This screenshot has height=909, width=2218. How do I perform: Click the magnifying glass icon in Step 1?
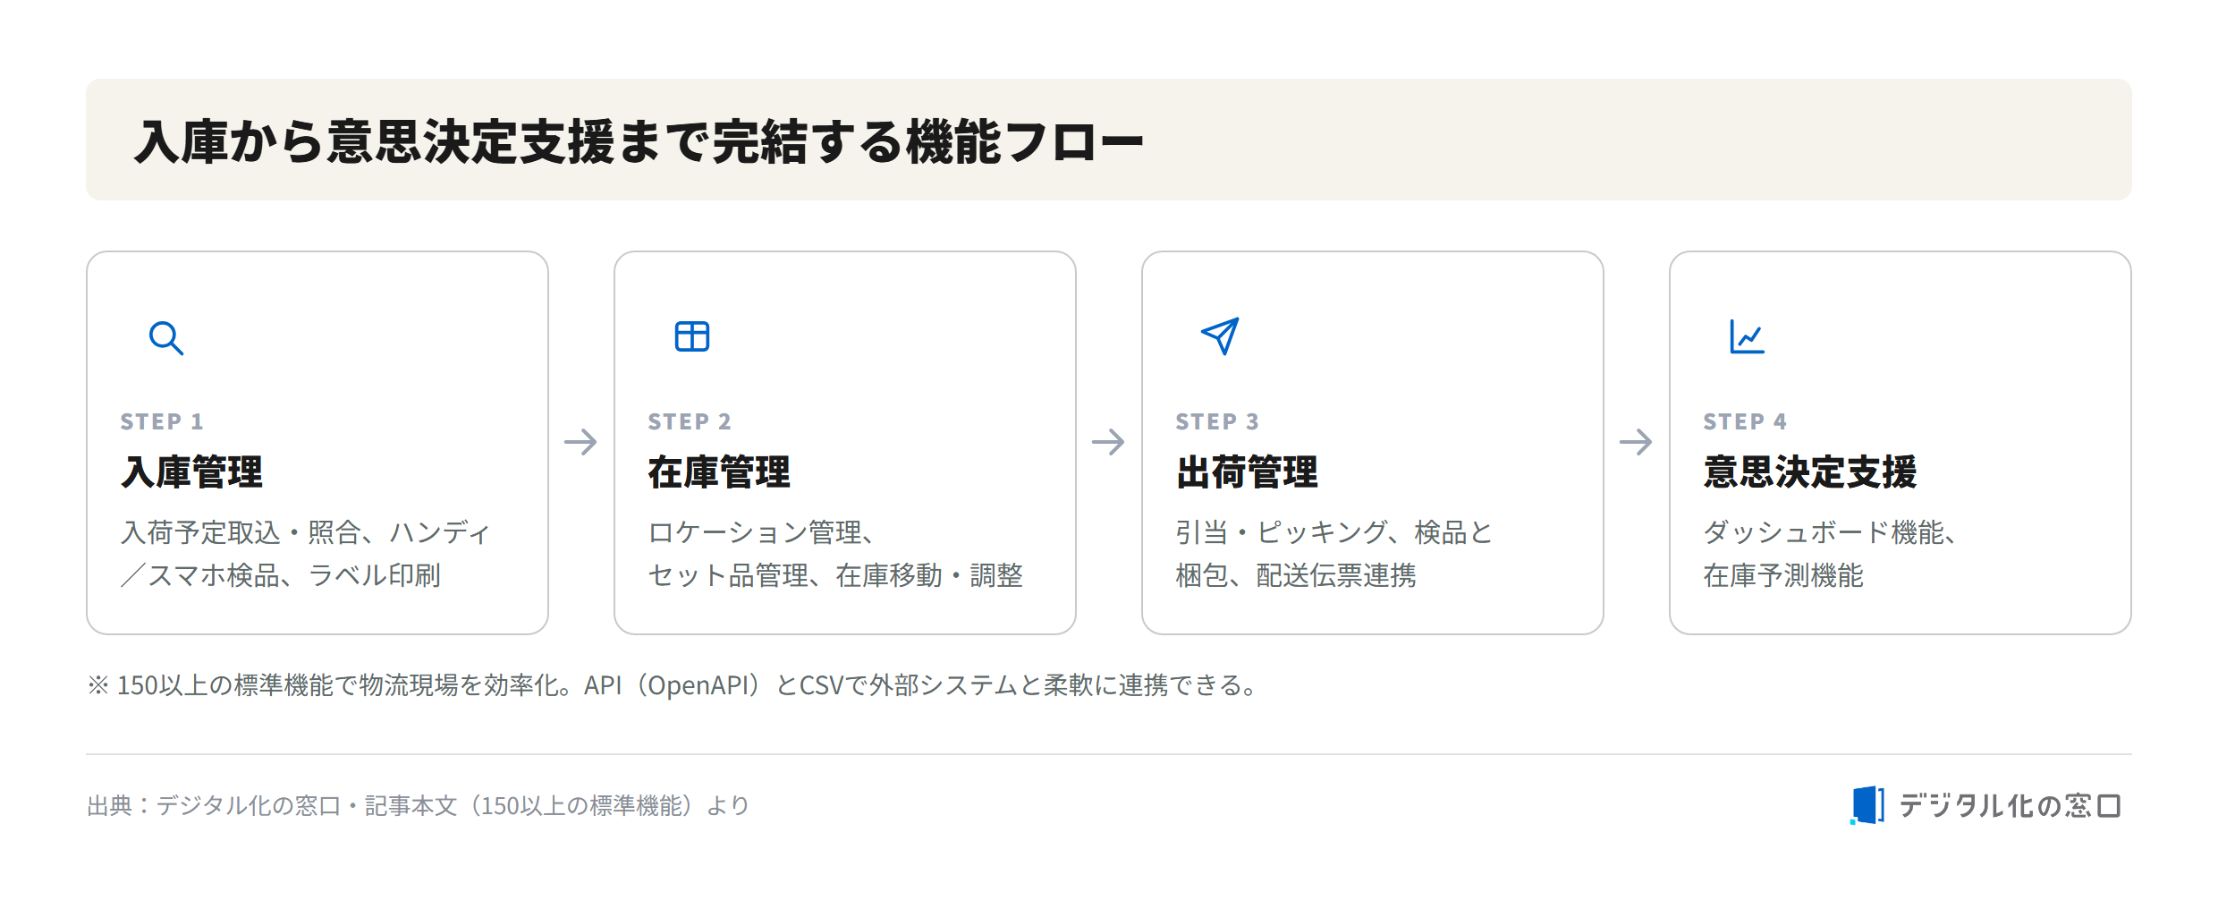(166, 338)
